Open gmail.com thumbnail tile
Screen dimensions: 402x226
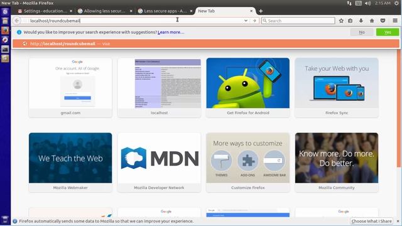point(70,87)
